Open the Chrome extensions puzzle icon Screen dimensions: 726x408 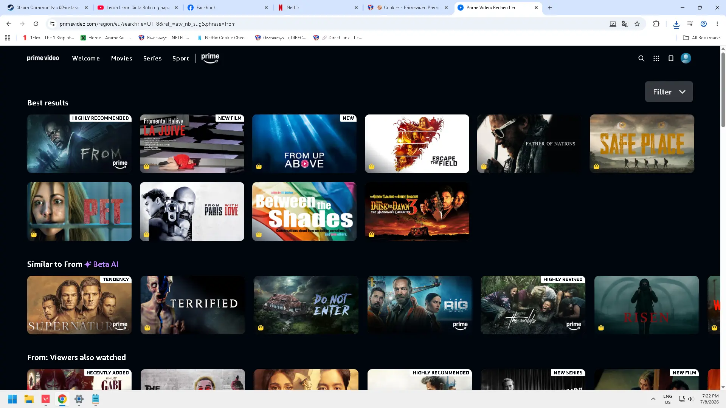click(x=656, y=24)
